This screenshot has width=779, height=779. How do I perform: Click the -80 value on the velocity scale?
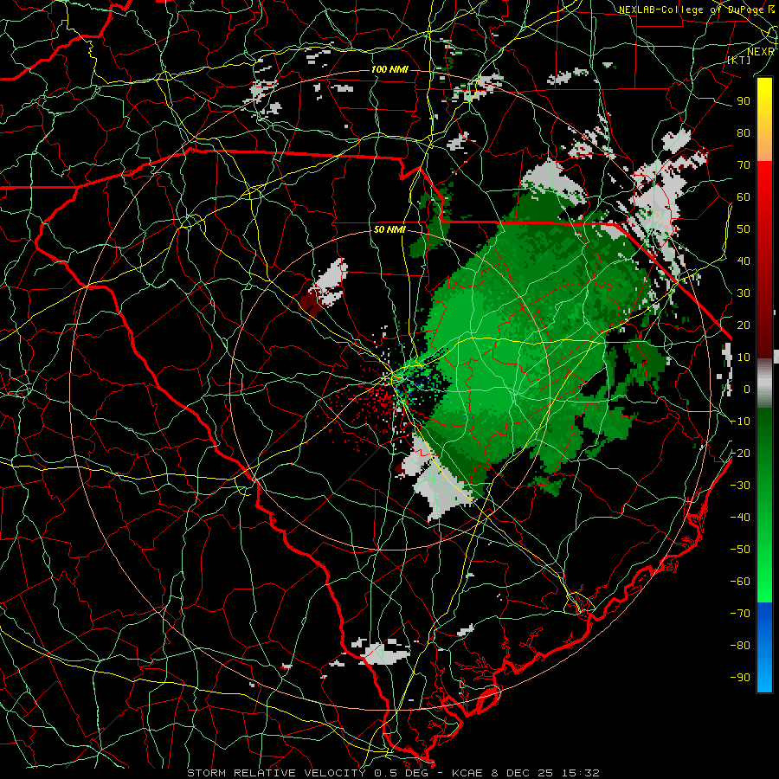pyautogui.click(x=740, y=646)
